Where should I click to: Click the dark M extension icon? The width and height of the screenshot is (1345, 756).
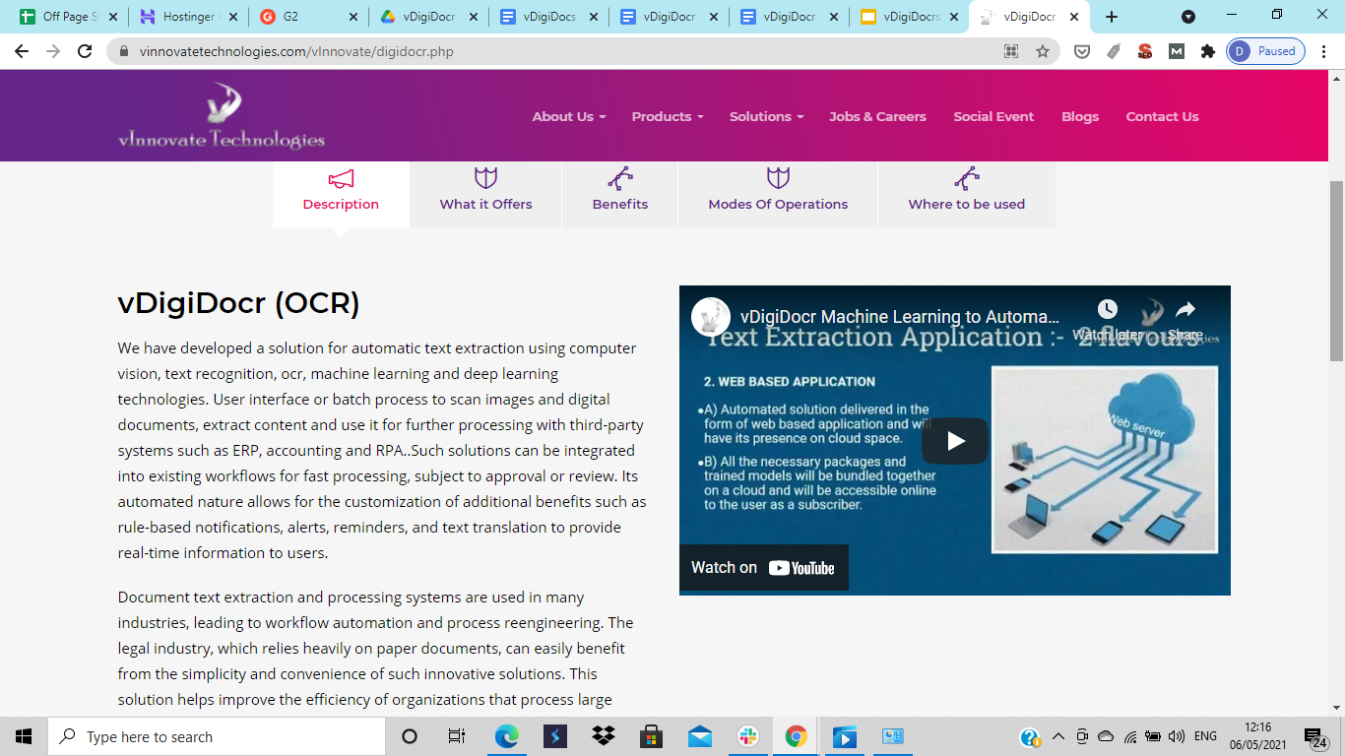click(x=1177, y=51)
